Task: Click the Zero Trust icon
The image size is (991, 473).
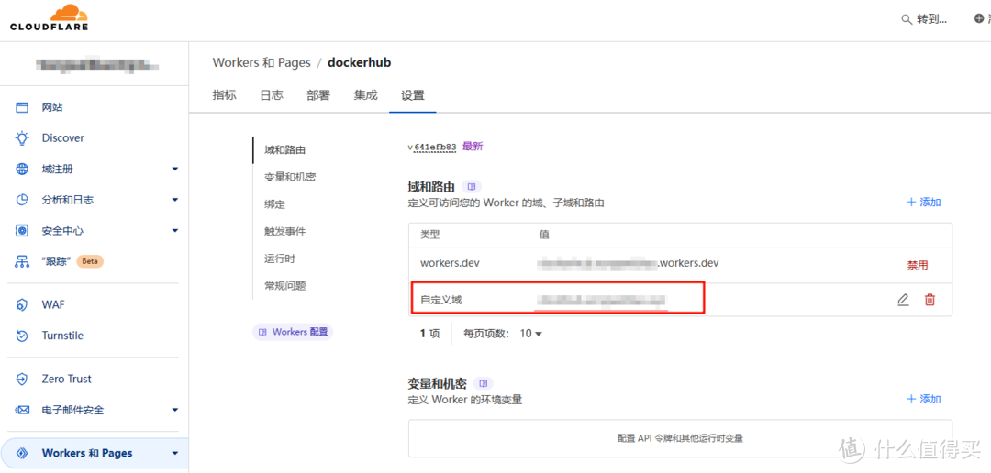Action: (x=22, y=379)
